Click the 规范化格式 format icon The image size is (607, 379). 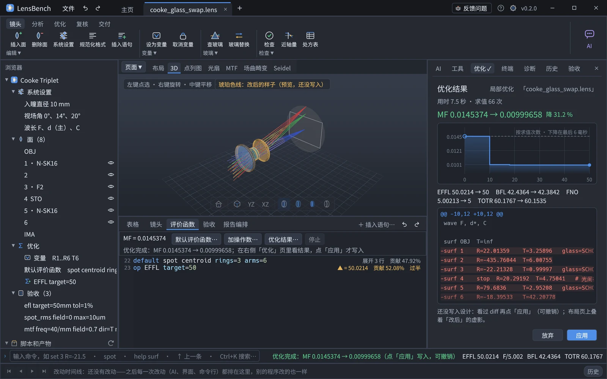point(93,36)
